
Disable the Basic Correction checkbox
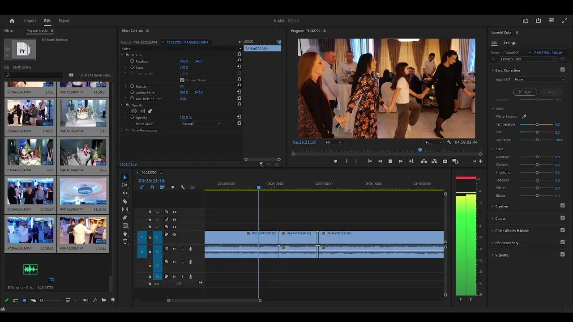[562, 70]
